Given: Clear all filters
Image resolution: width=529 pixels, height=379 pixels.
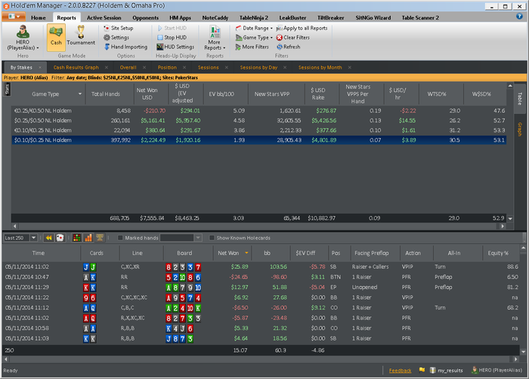Looking at the screenshot, I should (293, 38).
